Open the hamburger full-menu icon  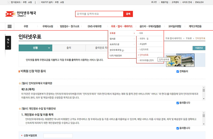(x=9, y=26)
